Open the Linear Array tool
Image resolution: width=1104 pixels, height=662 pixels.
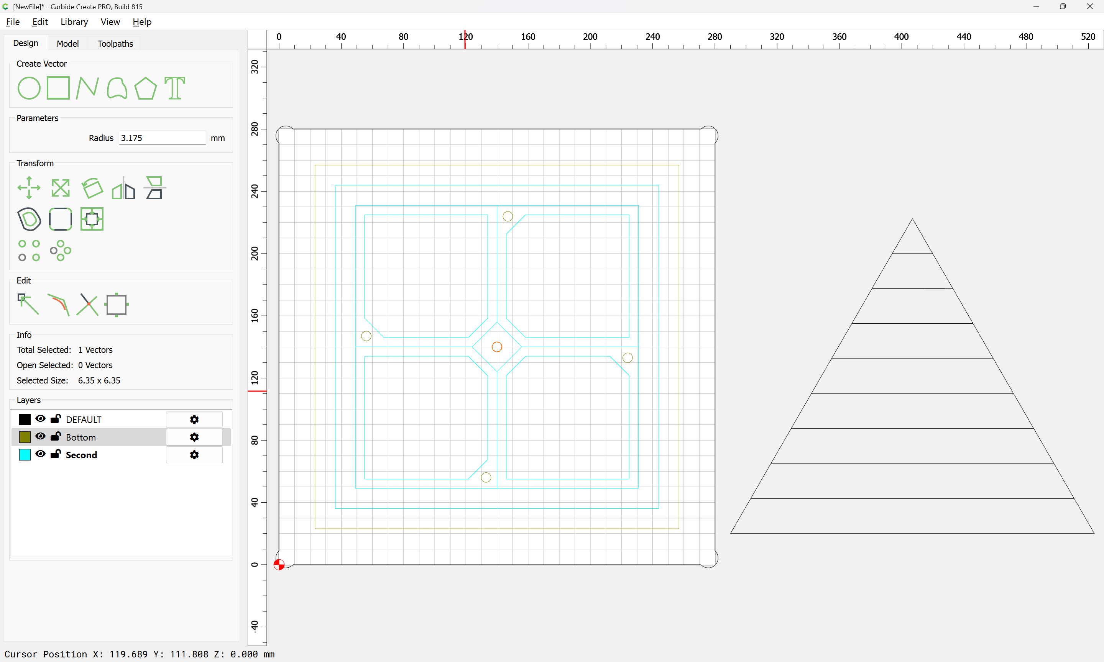point(29,250)
